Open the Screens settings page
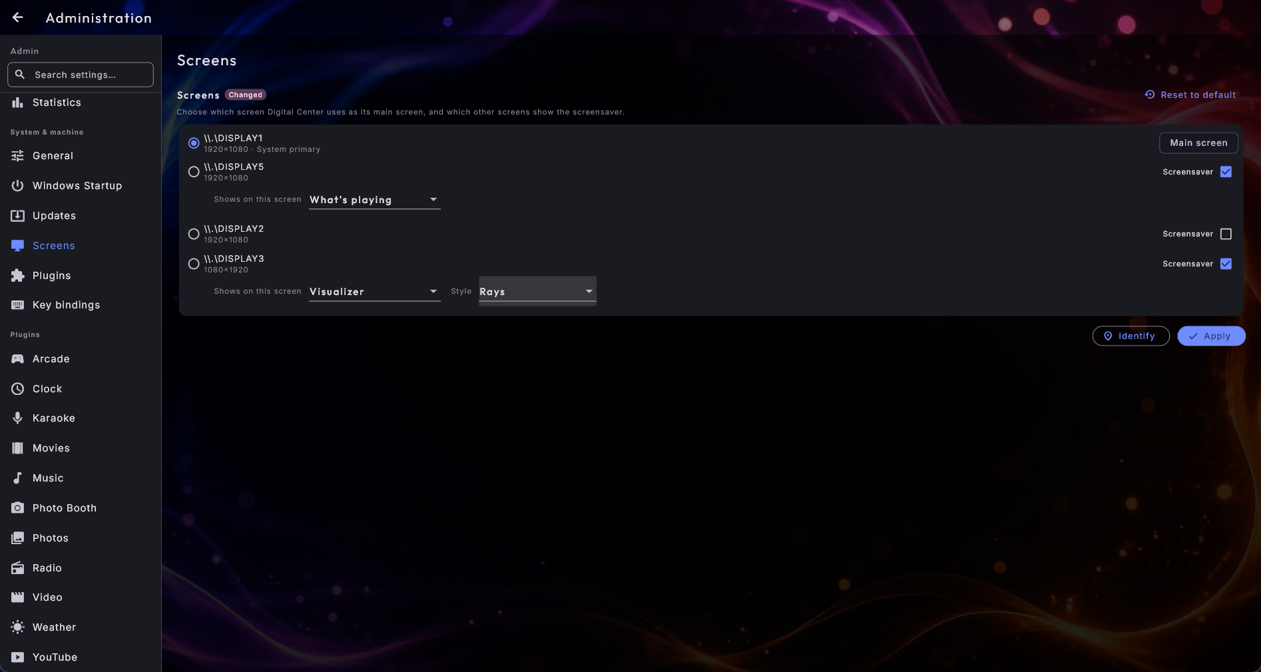This screenshot has width=1261, height=672. pyautogui.click(x=81, y=246)
